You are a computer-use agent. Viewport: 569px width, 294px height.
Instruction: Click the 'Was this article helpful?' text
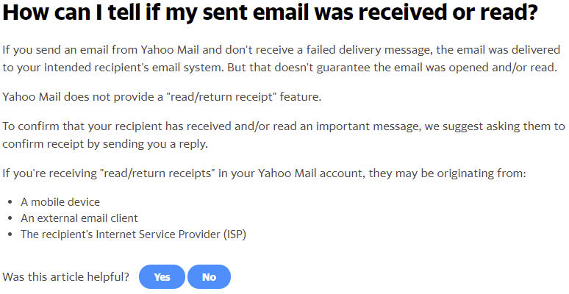point(65,277)
